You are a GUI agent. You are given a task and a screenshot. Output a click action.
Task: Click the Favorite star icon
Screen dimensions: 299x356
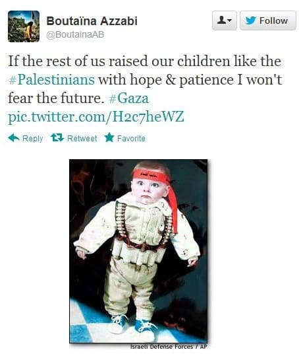pos(109,137)
